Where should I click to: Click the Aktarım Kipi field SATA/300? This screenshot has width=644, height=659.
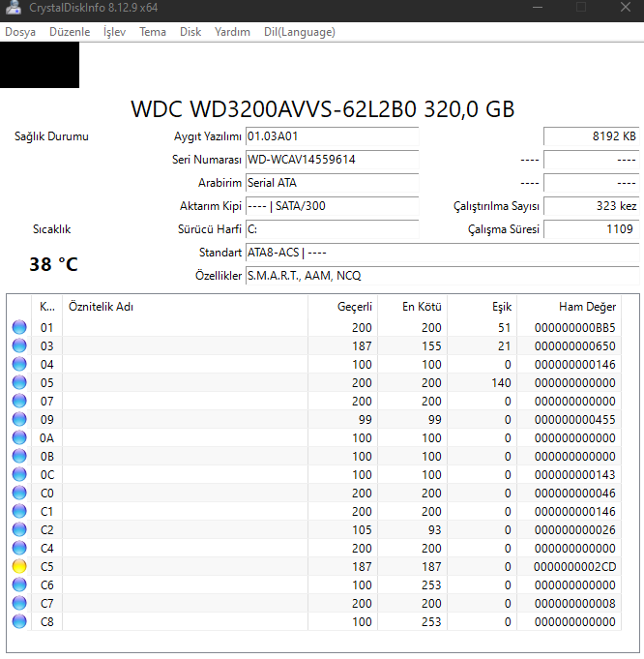click(x=332, y=206)
